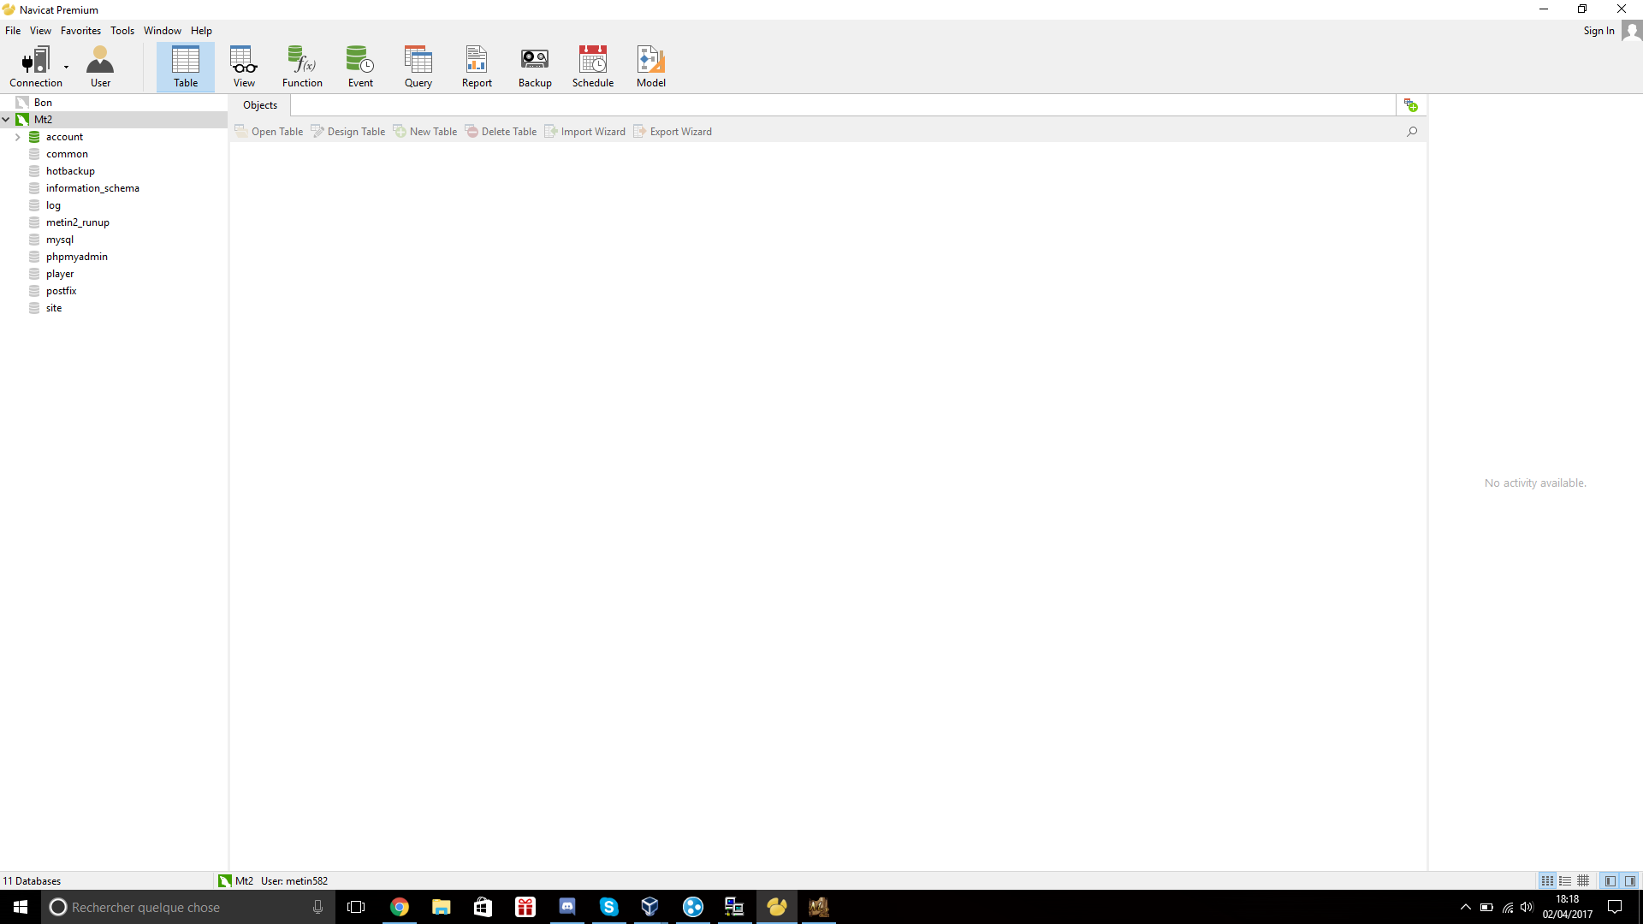
Task: Open the Windows notification center
Action: [1615, 907]
